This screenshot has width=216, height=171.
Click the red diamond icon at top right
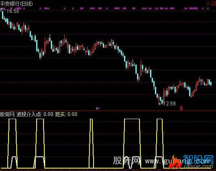[208, 3]
